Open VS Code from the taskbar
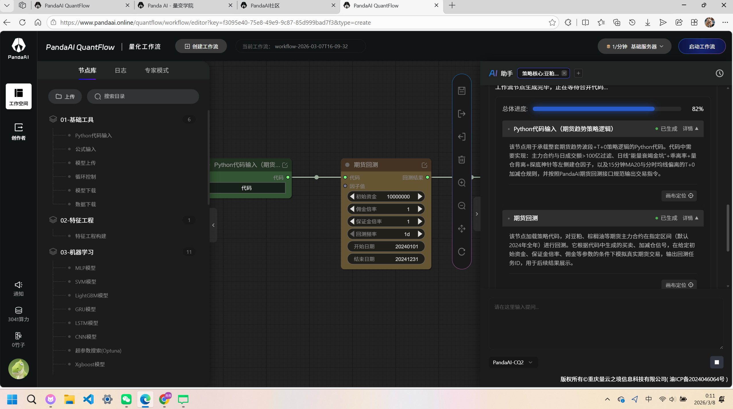Screen dimensions: 733x409 coord(88,399)
